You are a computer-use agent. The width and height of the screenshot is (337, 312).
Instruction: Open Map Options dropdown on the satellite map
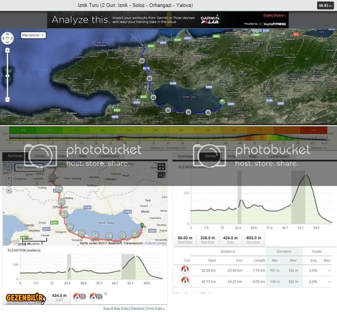click(33, 35)
